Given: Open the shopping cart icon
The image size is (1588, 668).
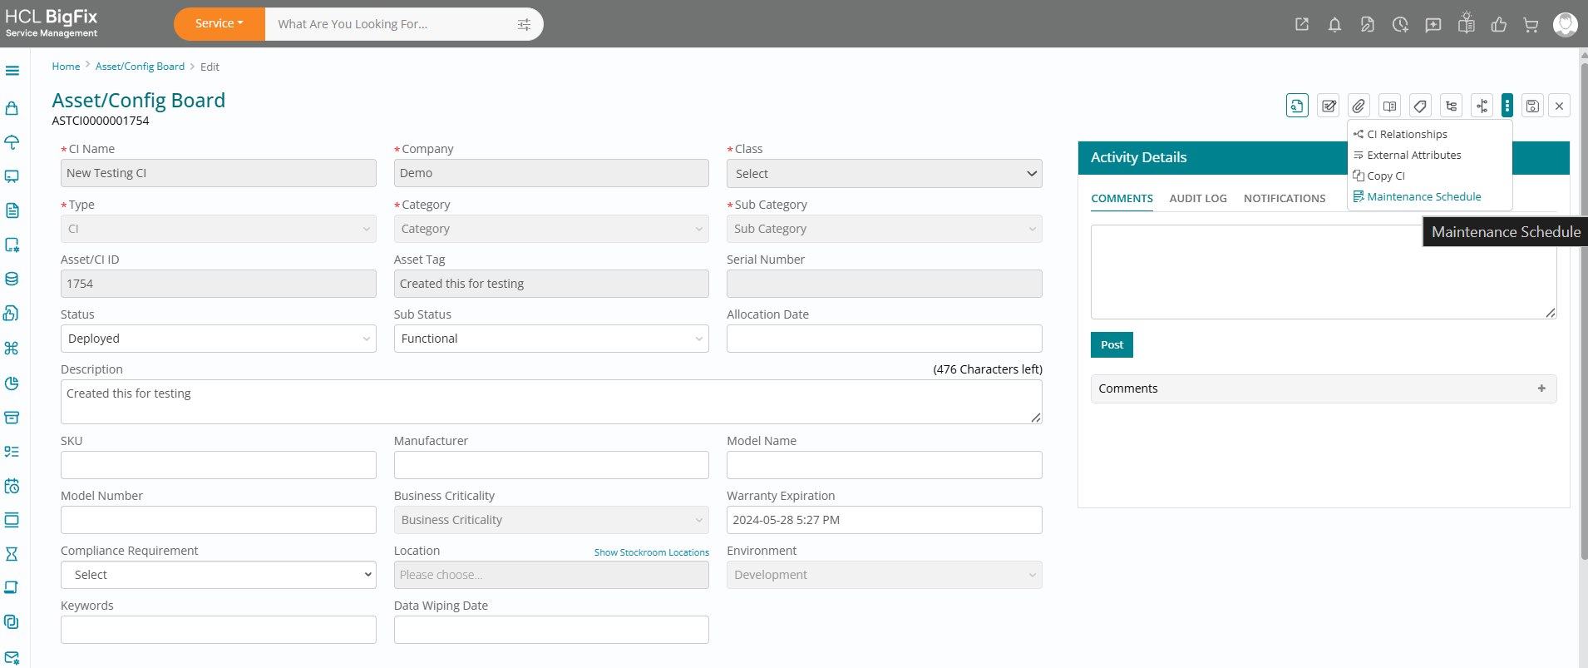Looking at the screenshot, I should (x=1531, y=24).
